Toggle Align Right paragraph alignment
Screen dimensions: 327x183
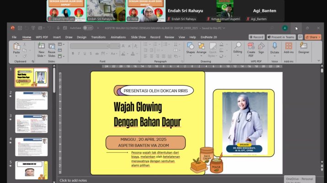click(x=158, y=56)
